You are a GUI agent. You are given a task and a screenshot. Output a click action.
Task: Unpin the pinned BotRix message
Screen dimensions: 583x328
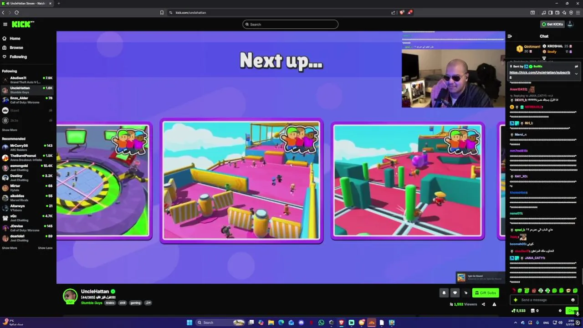(576, 67)
